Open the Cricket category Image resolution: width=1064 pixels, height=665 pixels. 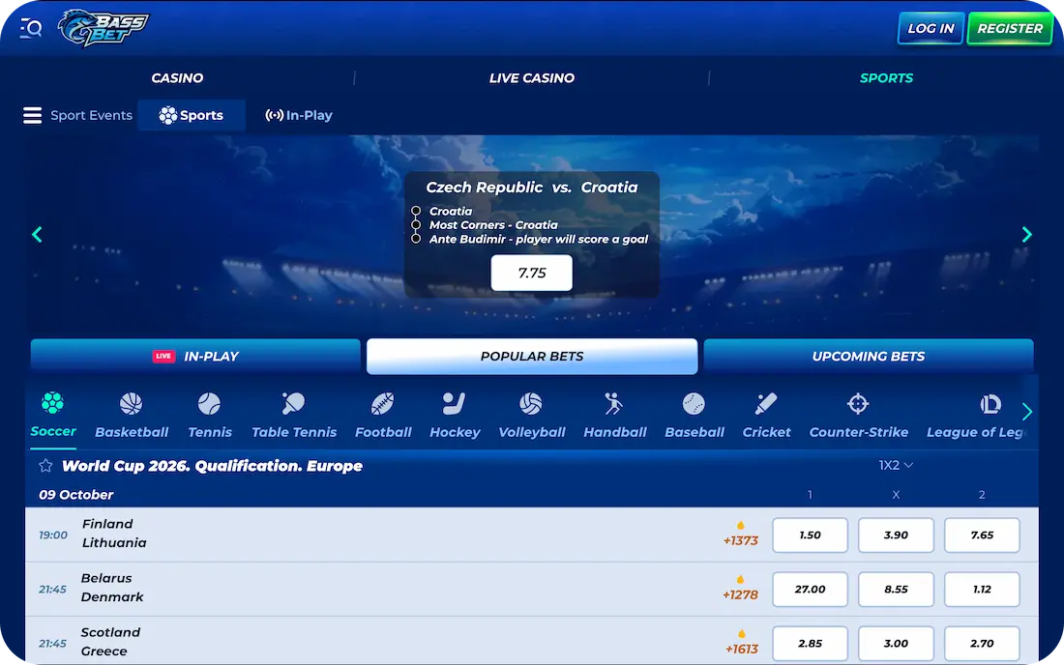[x=766, y=415]
